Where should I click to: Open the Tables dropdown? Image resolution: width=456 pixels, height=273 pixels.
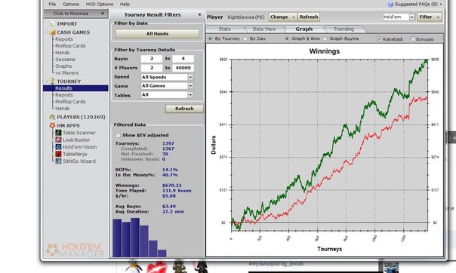point(167,95)
